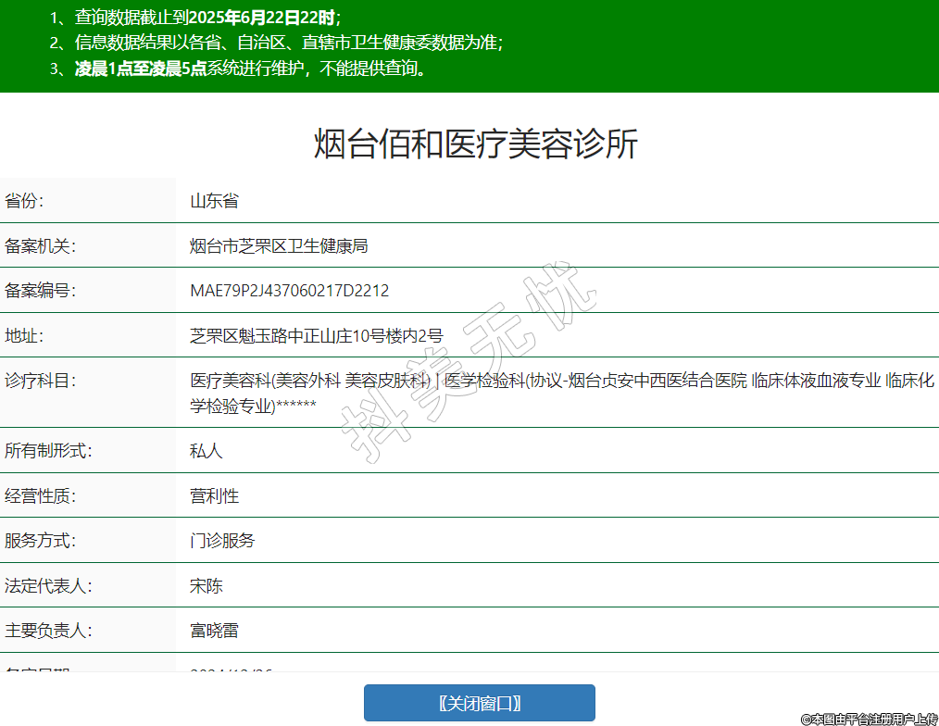Click the address 芝罘区魁玉路中正山庄10号楼内2号

(316, 335)
